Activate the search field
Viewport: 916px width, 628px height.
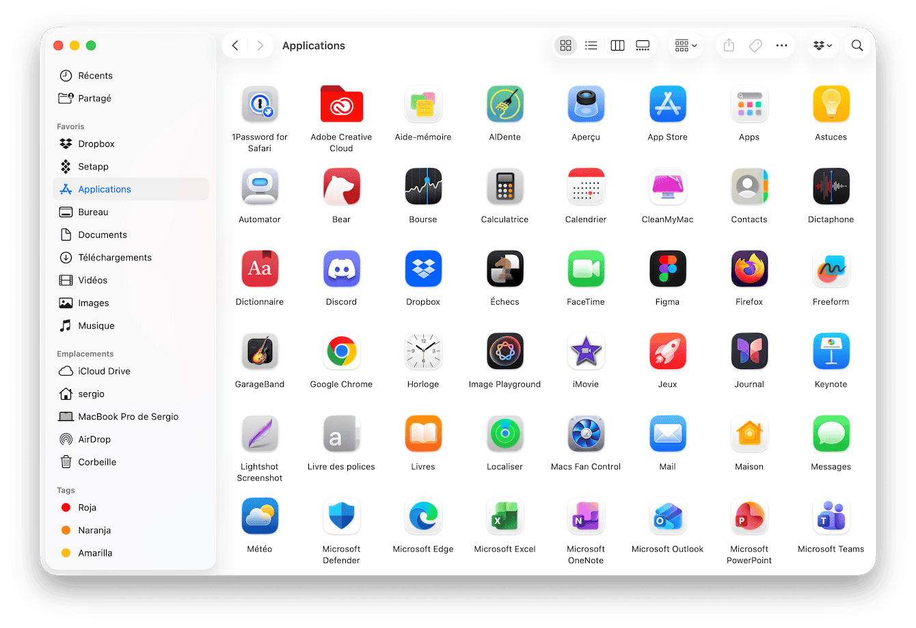pyautogui.click(x=857, y=45)
